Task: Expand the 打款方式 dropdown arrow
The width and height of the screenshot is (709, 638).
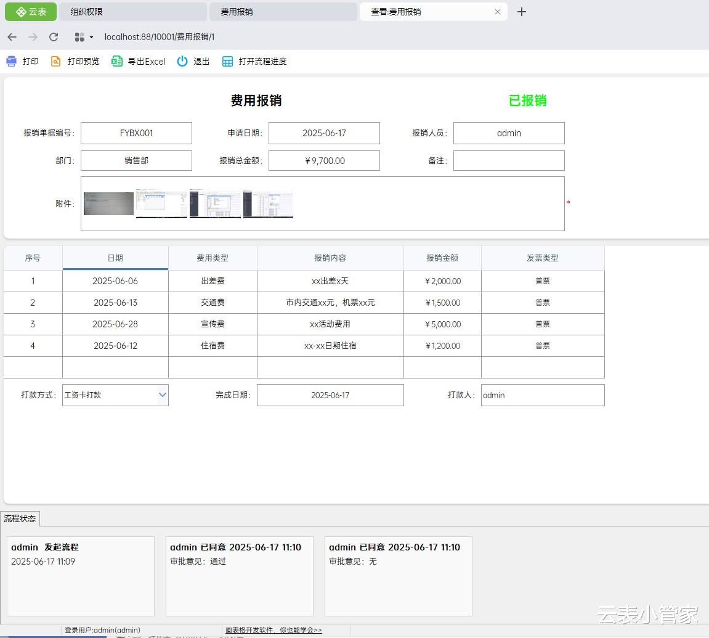Action: [163, 395]
